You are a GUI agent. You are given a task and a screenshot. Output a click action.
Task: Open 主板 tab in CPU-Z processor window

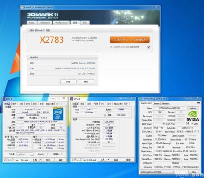(21, 104)
